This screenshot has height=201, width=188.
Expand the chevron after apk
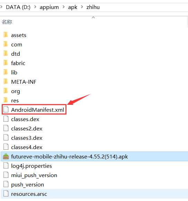[82, 7]
